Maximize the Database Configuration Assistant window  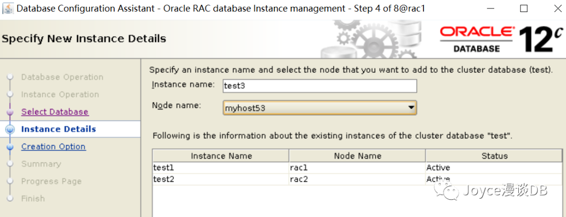(x=524, y=9)
